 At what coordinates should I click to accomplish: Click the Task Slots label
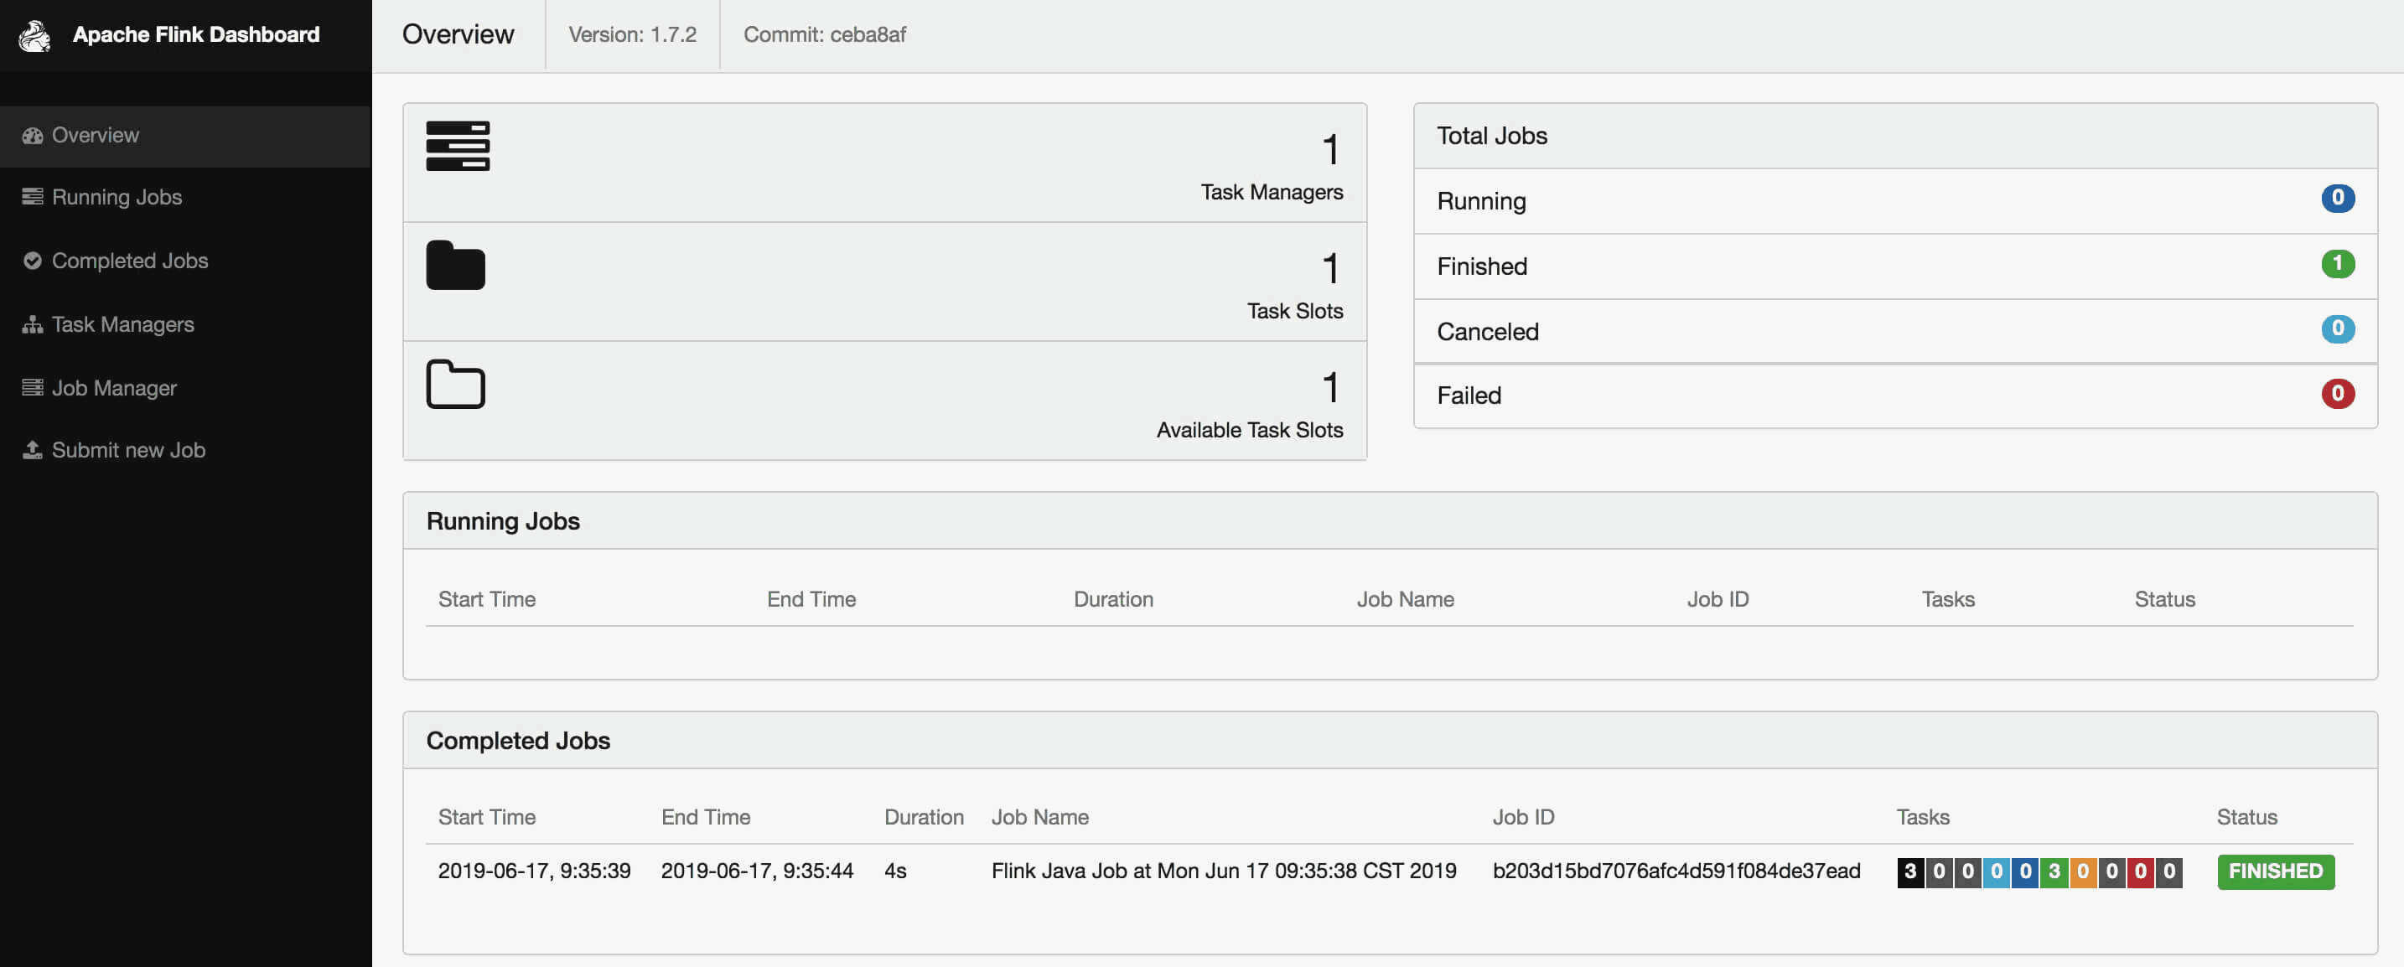(1294, 312)
